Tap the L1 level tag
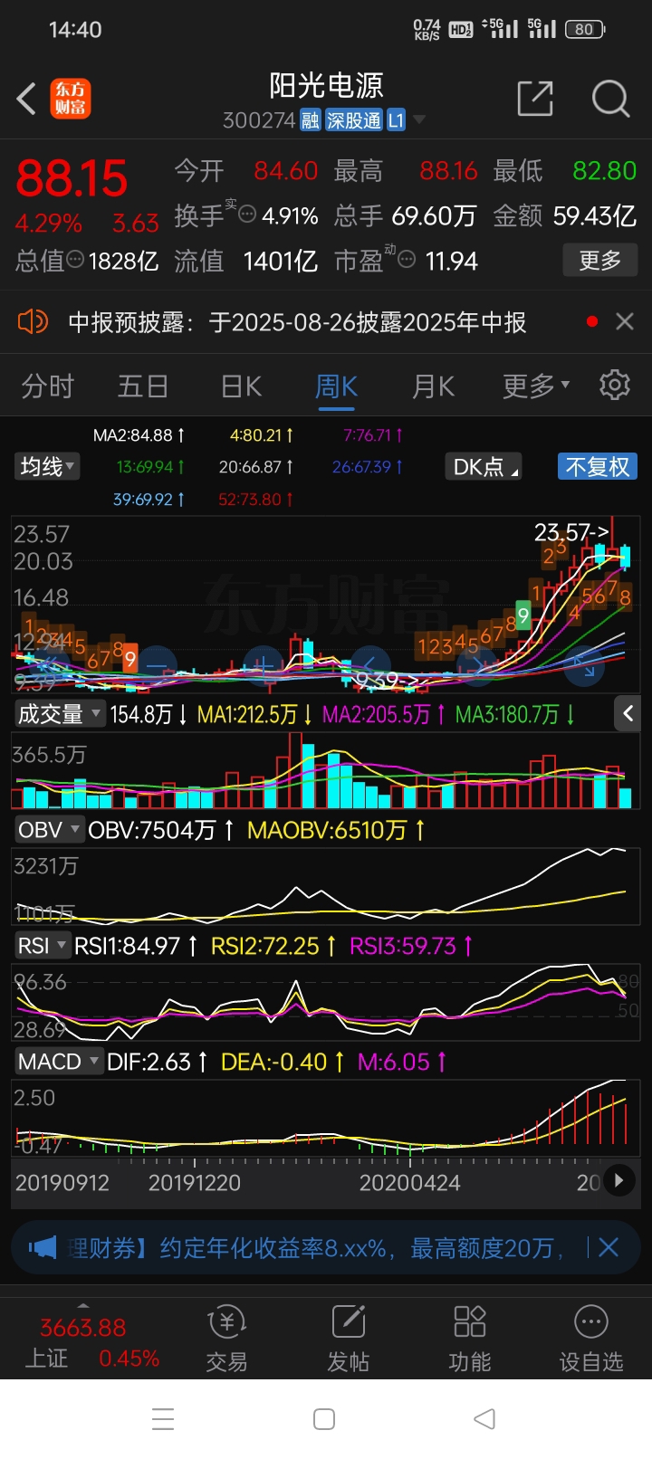The width and height of the screenshot is (652, 1459). [x=396, y=120]
